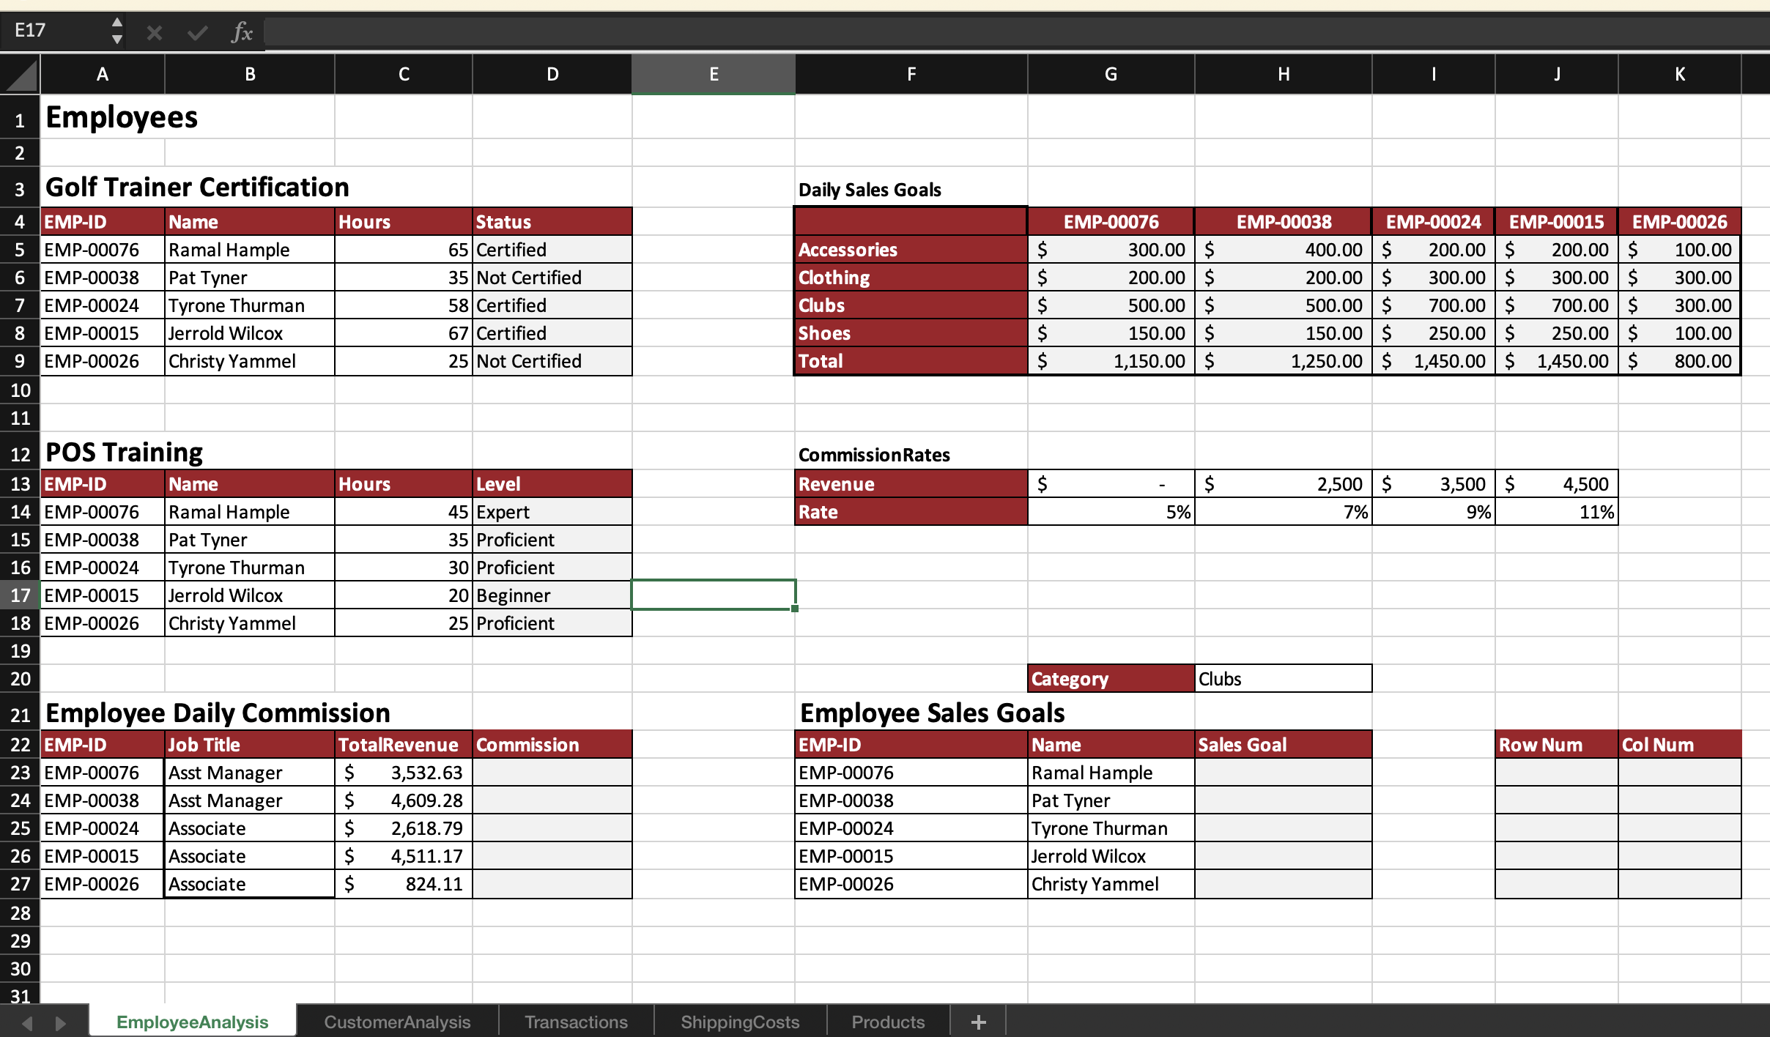1770x1037 pixels.
Task: Switch to the CustomerAnalysis tab
Action: (x=396, y=1021)
